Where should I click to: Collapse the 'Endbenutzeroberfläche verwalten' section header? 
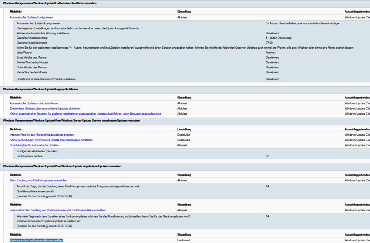click(50, 3)
